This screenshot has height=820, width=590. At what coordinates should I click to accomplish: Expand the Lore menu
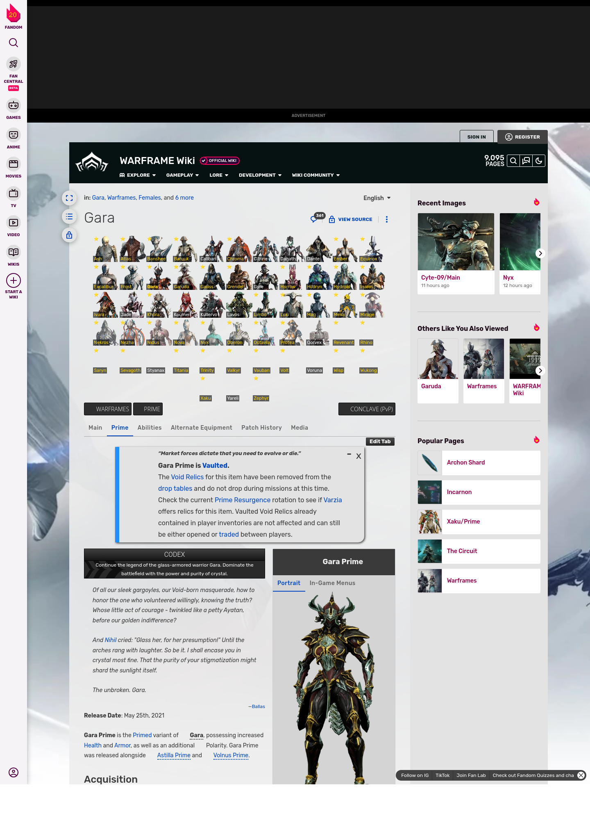219,175
